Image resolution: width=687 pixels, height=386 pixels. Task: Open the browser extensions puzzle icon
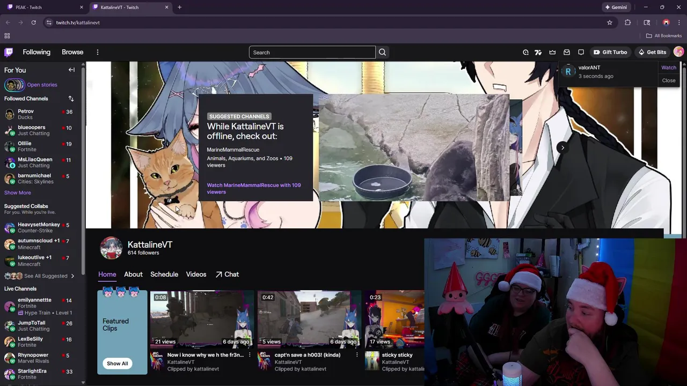[628, 23]
